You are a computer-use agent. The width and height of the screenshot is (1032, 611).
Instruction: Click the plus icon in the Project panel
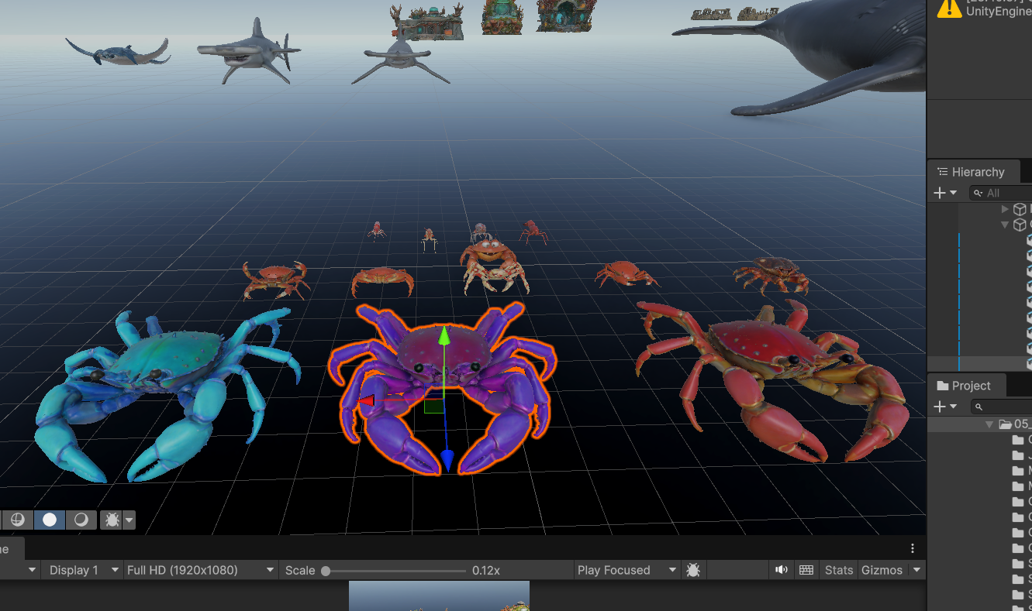[940, 407]
